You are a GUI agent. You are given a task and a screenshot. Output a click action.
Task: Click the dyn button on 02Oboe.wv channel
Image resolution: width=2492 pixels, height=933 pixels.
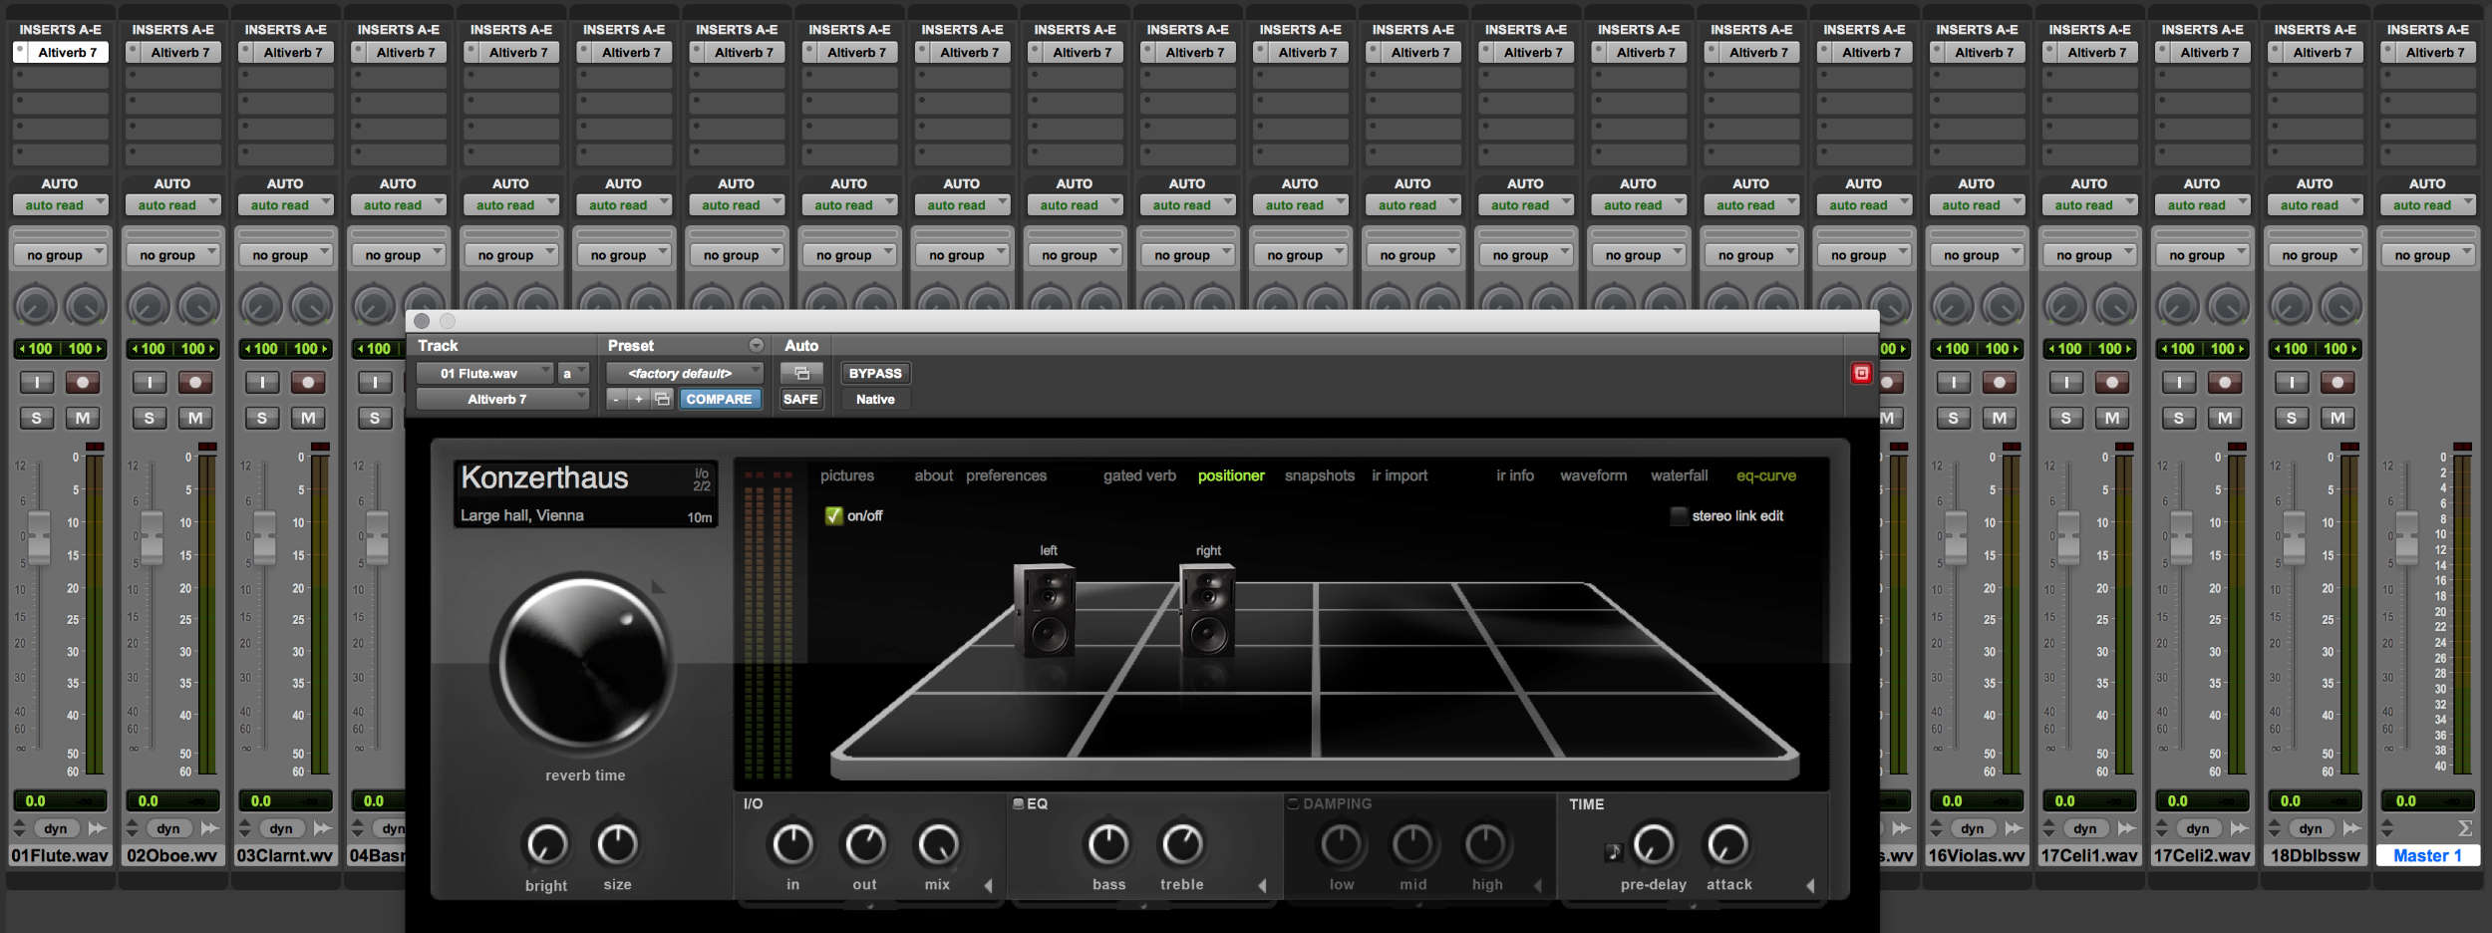click(168, 828)
